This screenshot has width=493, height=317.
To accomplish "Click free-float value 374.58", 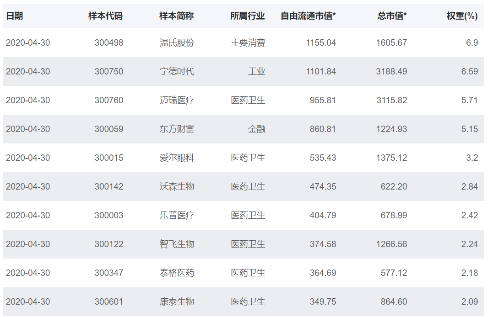I will pyautogui.click(x=323, y=244).
